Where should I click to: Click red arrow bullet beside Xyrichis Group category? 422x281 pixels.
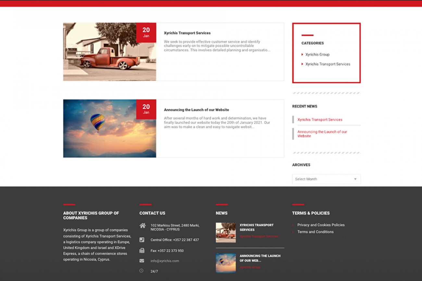click(x=302, y=54)
